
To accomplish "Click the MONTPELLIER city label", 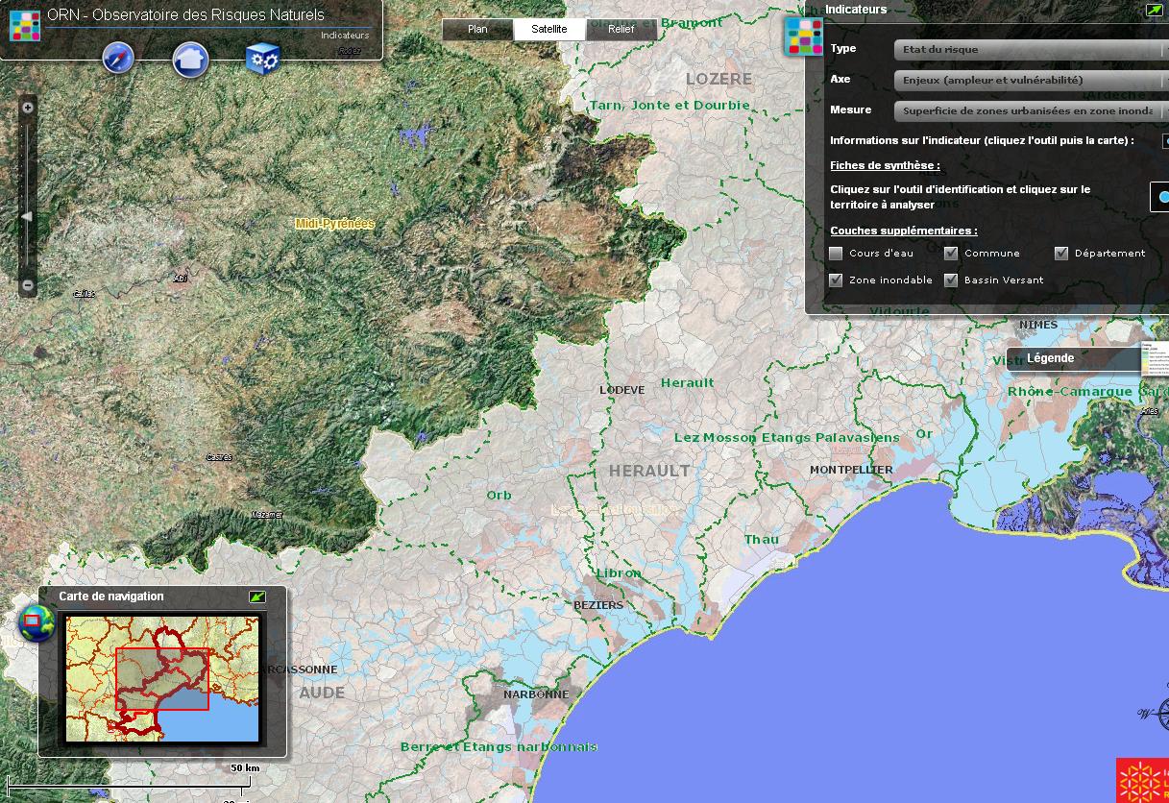I will coord(851,470).
